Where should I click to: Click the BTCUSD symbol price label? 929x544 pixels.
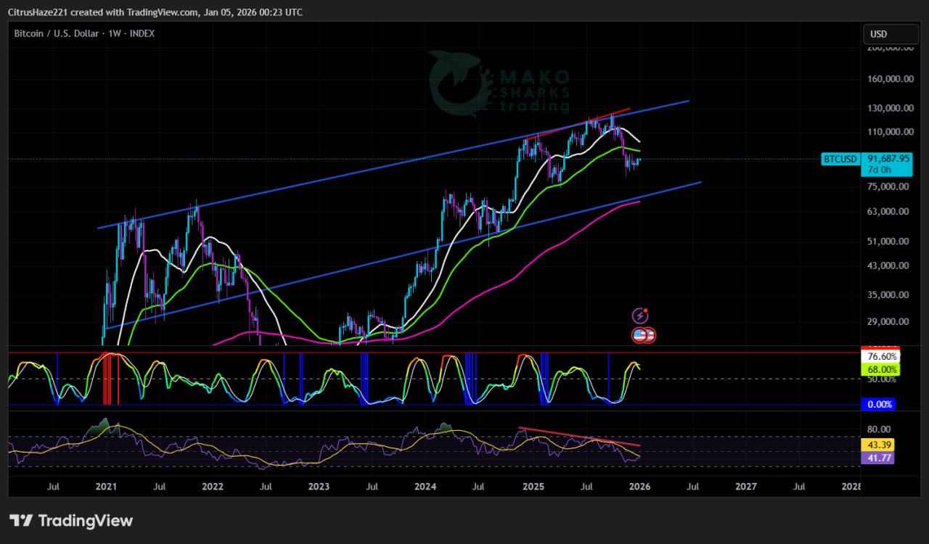click(840, 159)
